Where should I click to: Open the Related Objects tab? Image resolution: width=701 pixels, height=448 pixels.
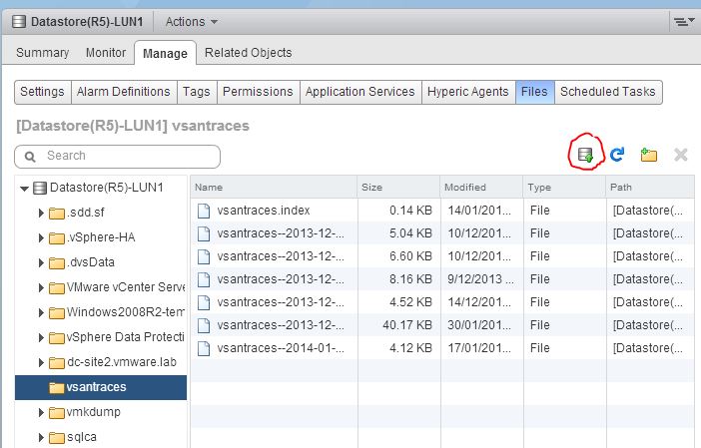248,53
